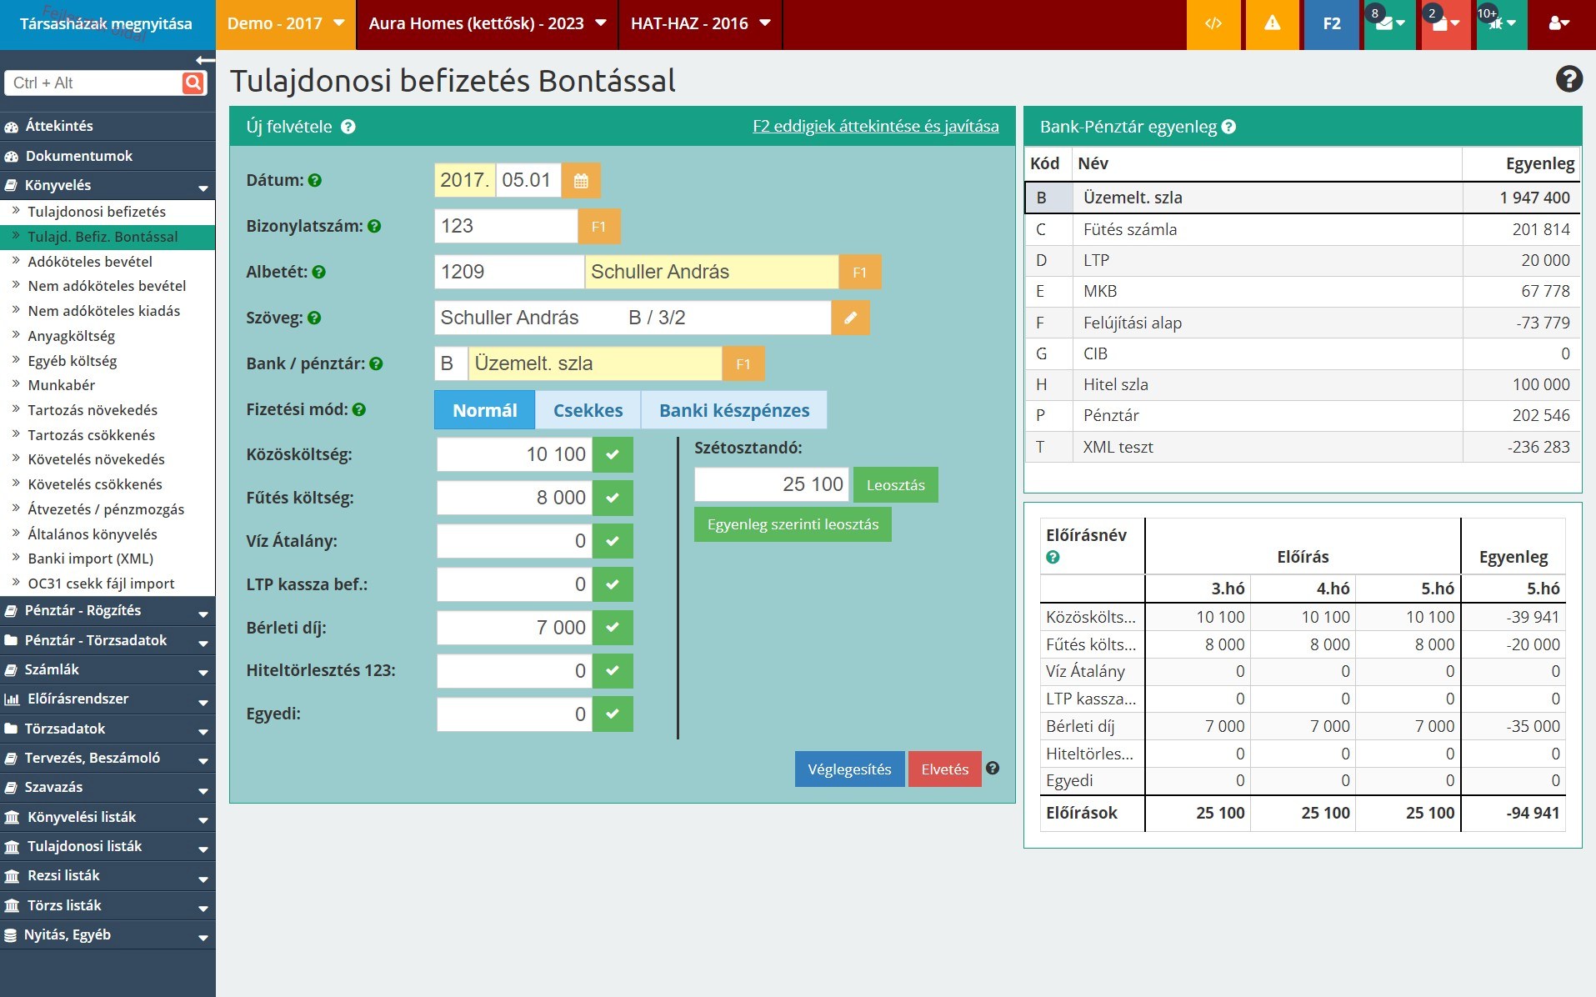Open the user account icon menu
This screenshot has width=1596, height=997.
[1558, 23]
